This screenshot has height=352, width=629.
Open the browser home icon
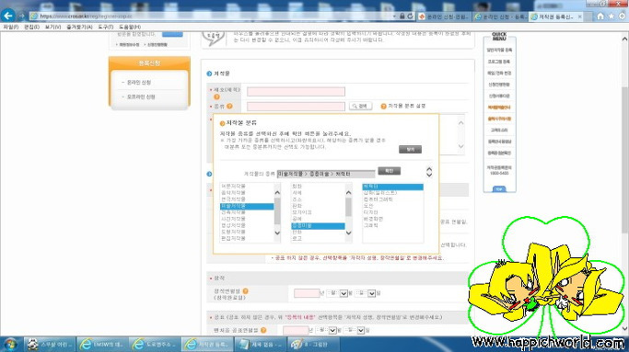coord(600,17)
